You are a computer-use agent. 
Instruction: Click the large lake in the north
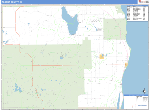[67, 20]
